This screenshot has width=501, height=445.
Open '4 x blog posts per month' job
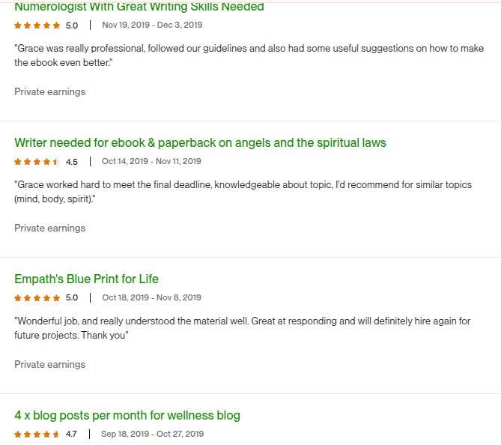pos(127,415)
